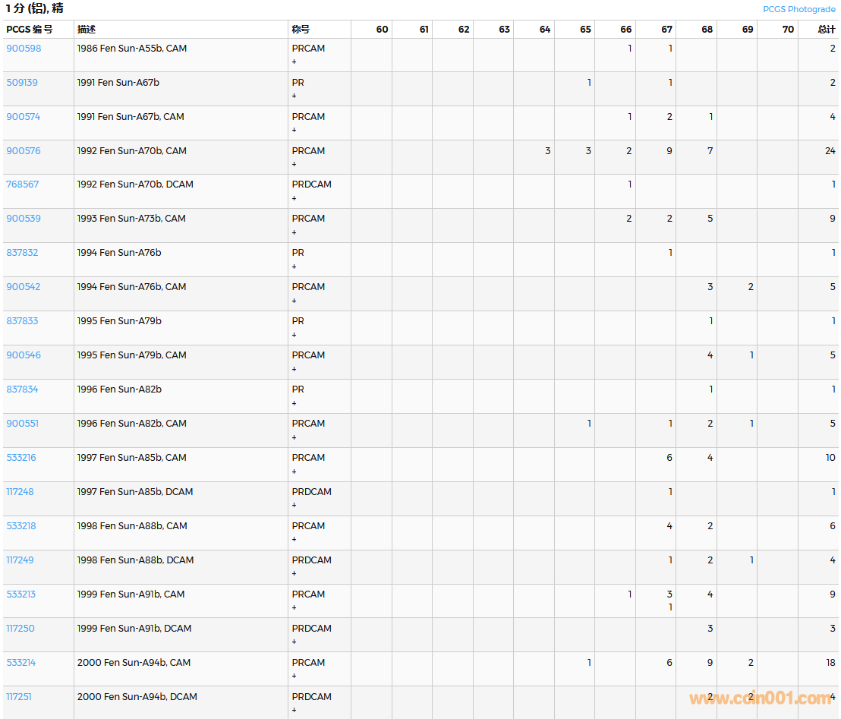Expand plus sign for 1997 Fen DCAM row
Screen dimensions: 841x719
[295, 506]
